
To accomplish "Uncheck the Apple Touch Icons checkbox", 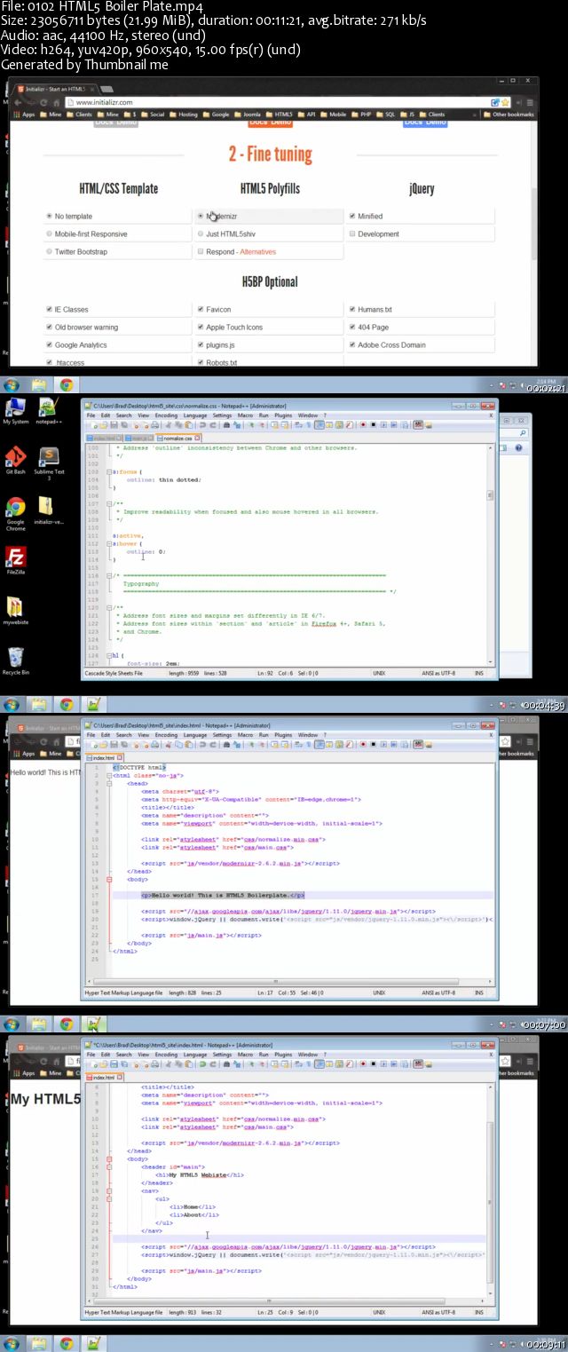I will coord(201,328).
